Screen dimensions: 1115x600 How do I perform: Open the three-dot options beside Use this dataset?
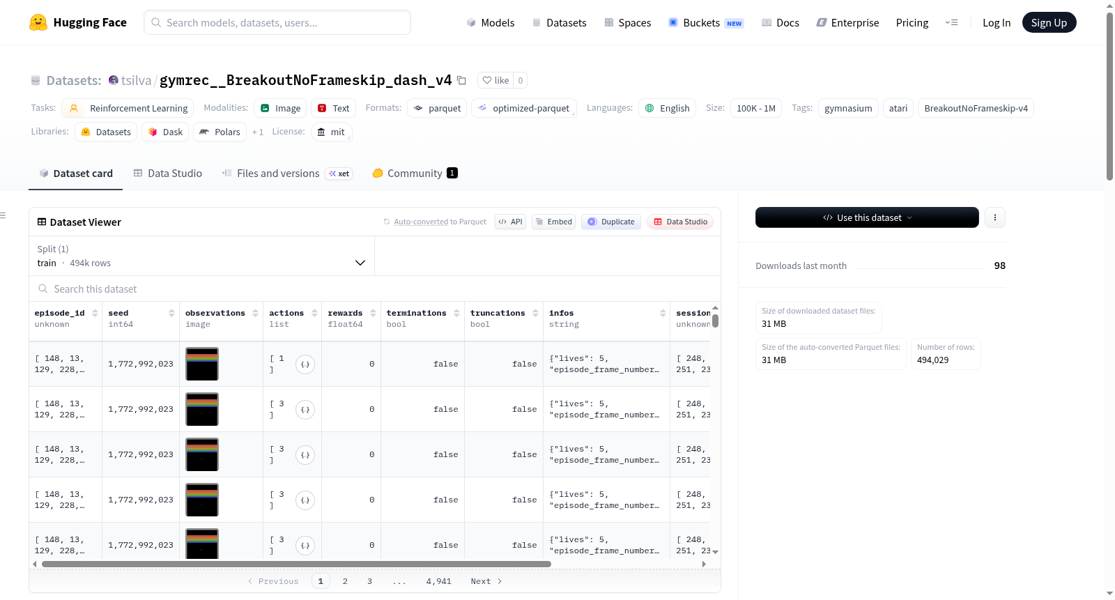point(995,217)
